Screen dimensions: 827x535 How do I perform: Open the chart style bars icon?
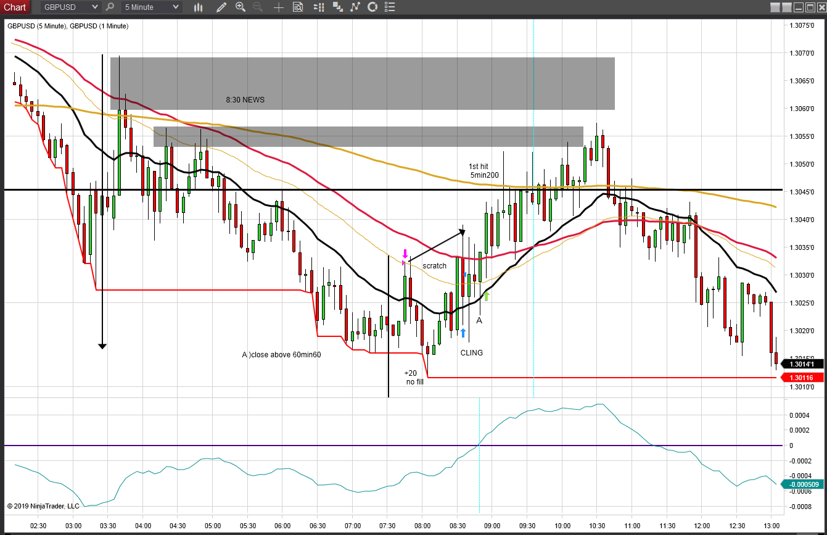point(198,7)
